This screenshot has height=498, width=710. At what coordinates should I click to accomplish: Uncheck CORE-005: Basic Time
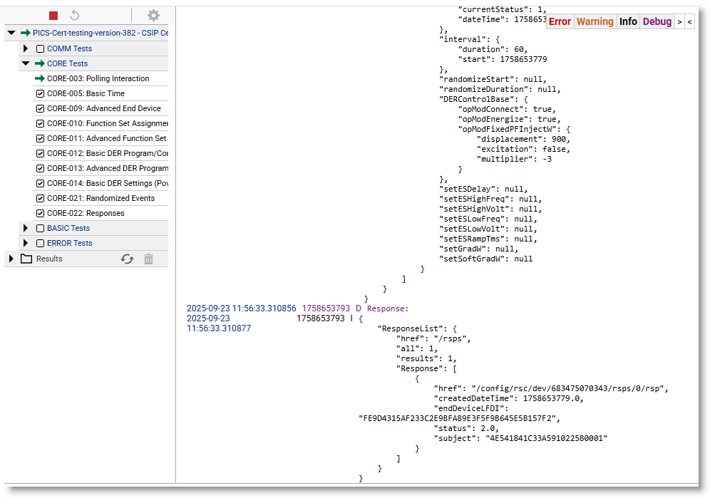coord(40,93)
